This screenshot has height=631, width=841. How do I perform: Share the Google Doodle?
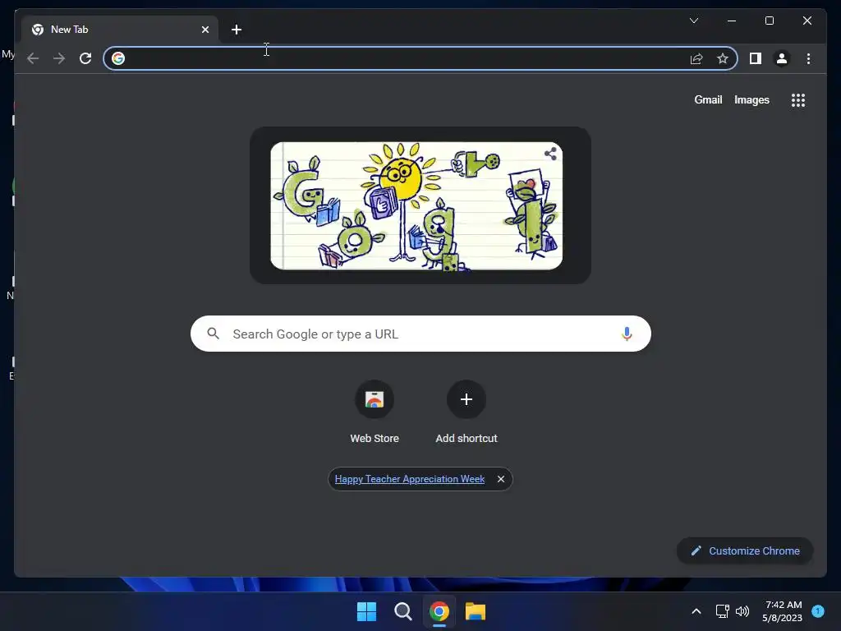[x=550, y=154]
